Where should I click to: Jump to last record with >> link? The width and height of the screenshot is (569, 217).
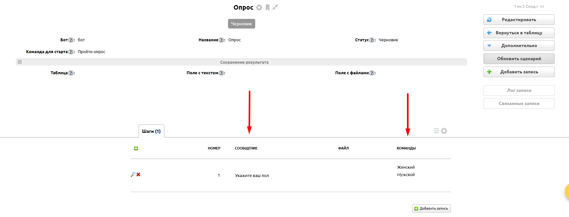point(542,6)
